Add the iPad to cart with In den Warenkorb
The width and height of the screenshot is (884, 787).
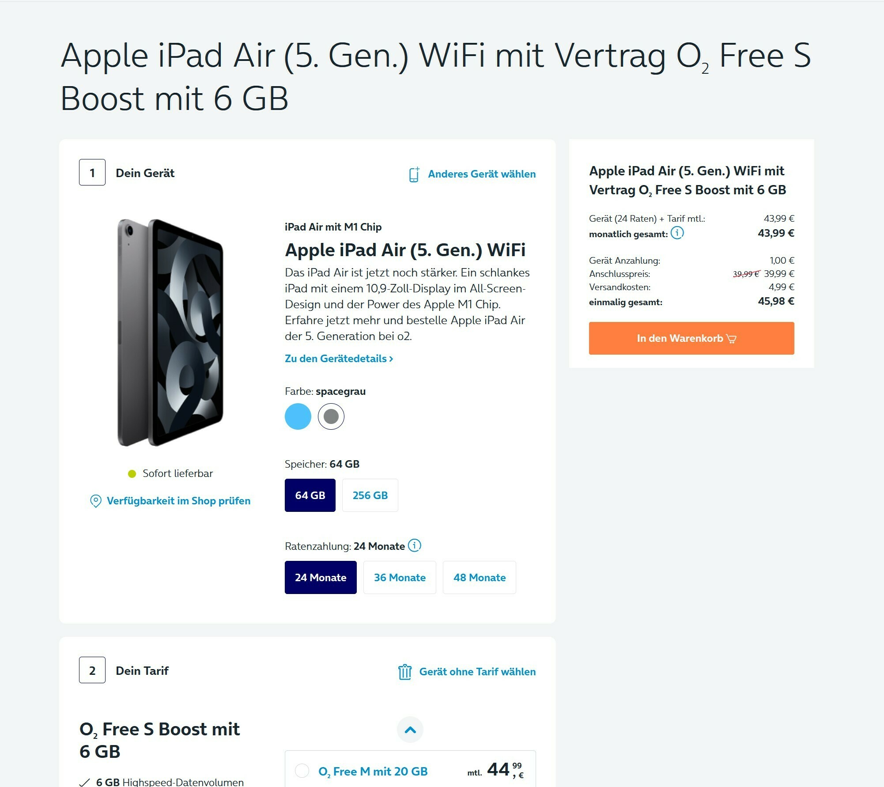click(691, 338)
